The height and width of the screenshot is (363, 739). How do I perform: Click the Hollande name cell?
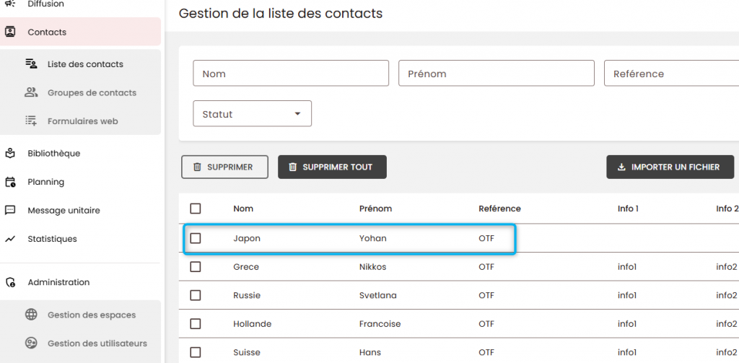(x=252, y=324)
